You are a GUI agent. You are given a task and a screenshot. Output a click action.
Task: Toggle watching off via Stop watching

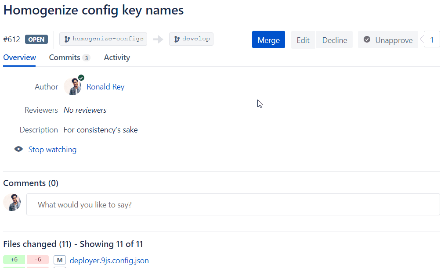52,150
